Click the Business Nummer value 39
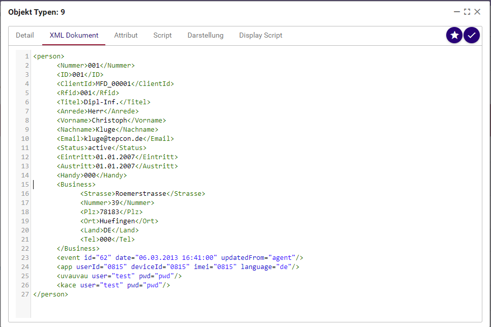 115,203
